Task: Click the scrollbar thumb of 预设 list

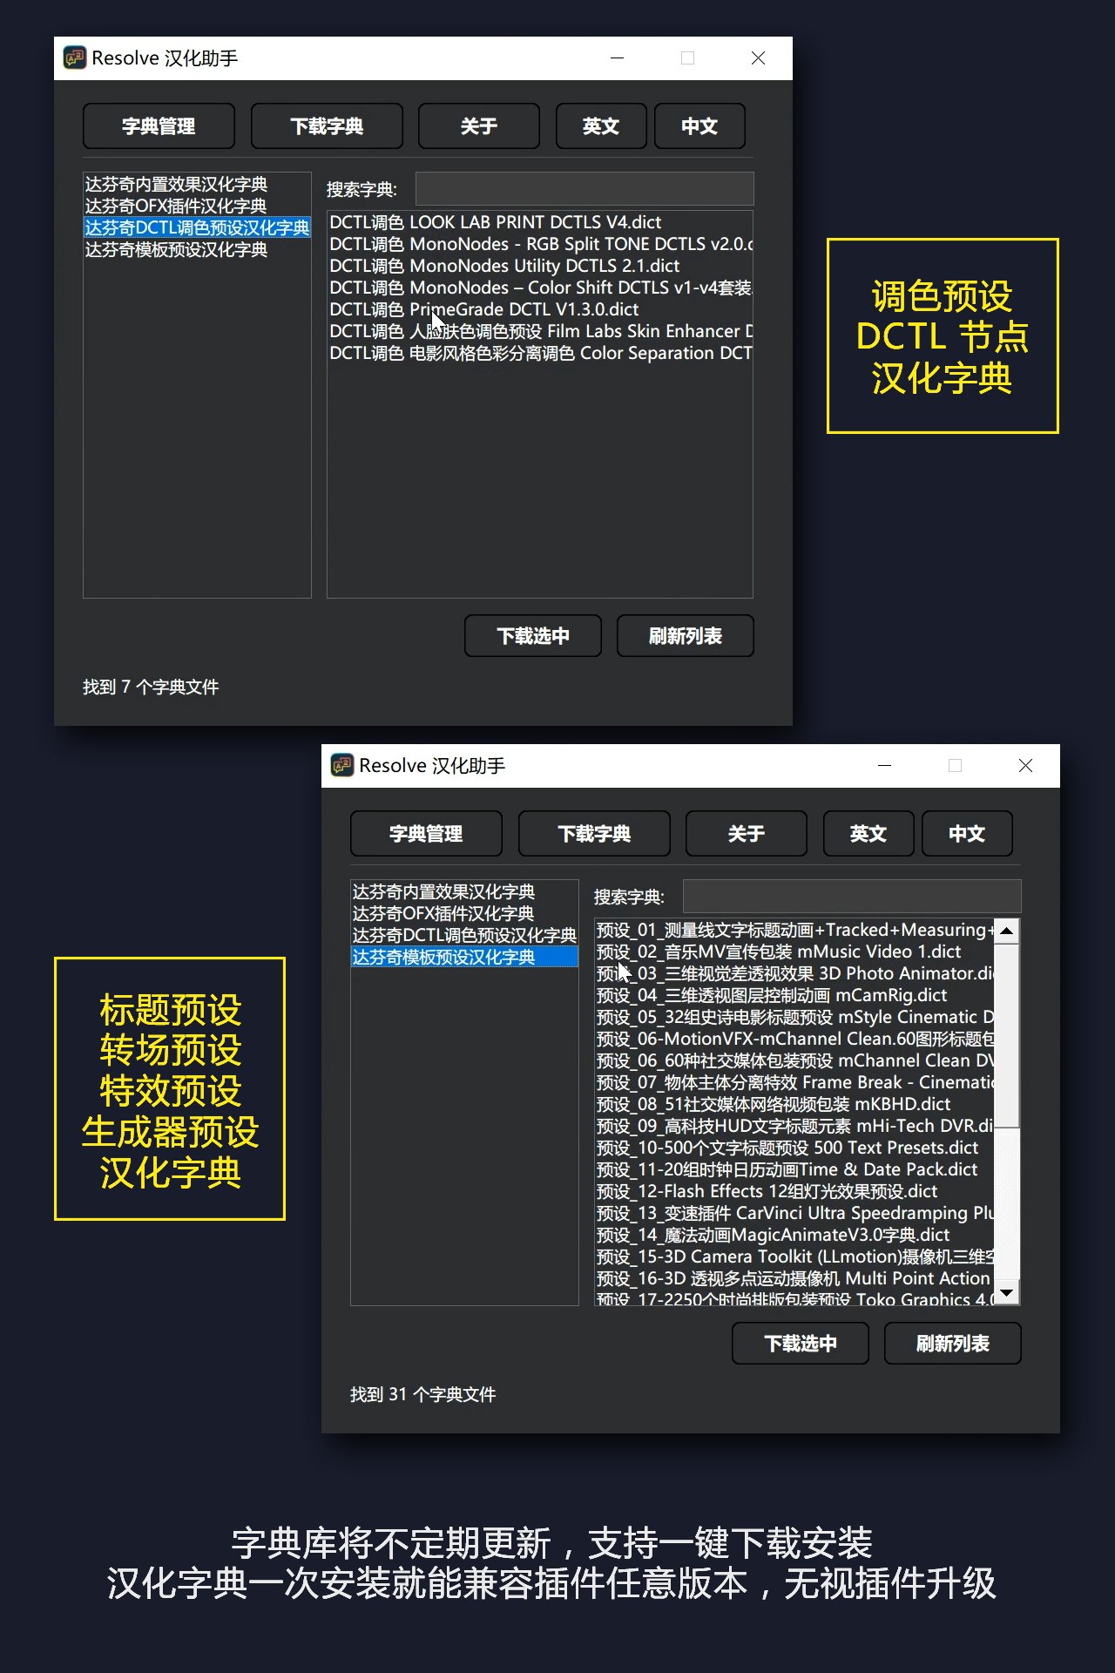Action: [x=1007, y=1035]
